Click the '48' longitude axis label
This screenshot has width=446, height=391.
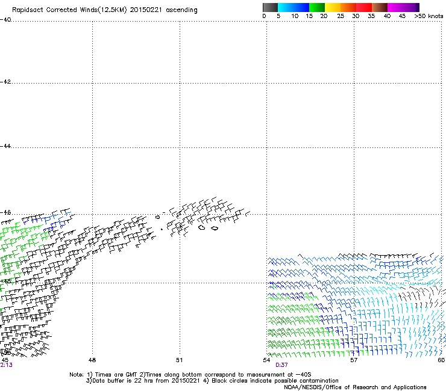[92, 360]
